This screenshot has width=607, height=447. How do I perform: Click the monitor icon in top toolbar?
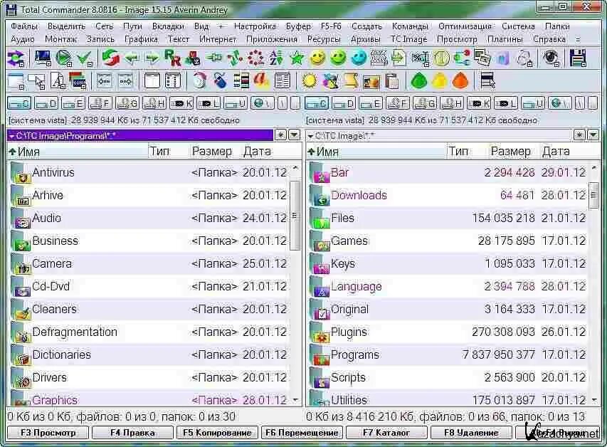[42, 58]
